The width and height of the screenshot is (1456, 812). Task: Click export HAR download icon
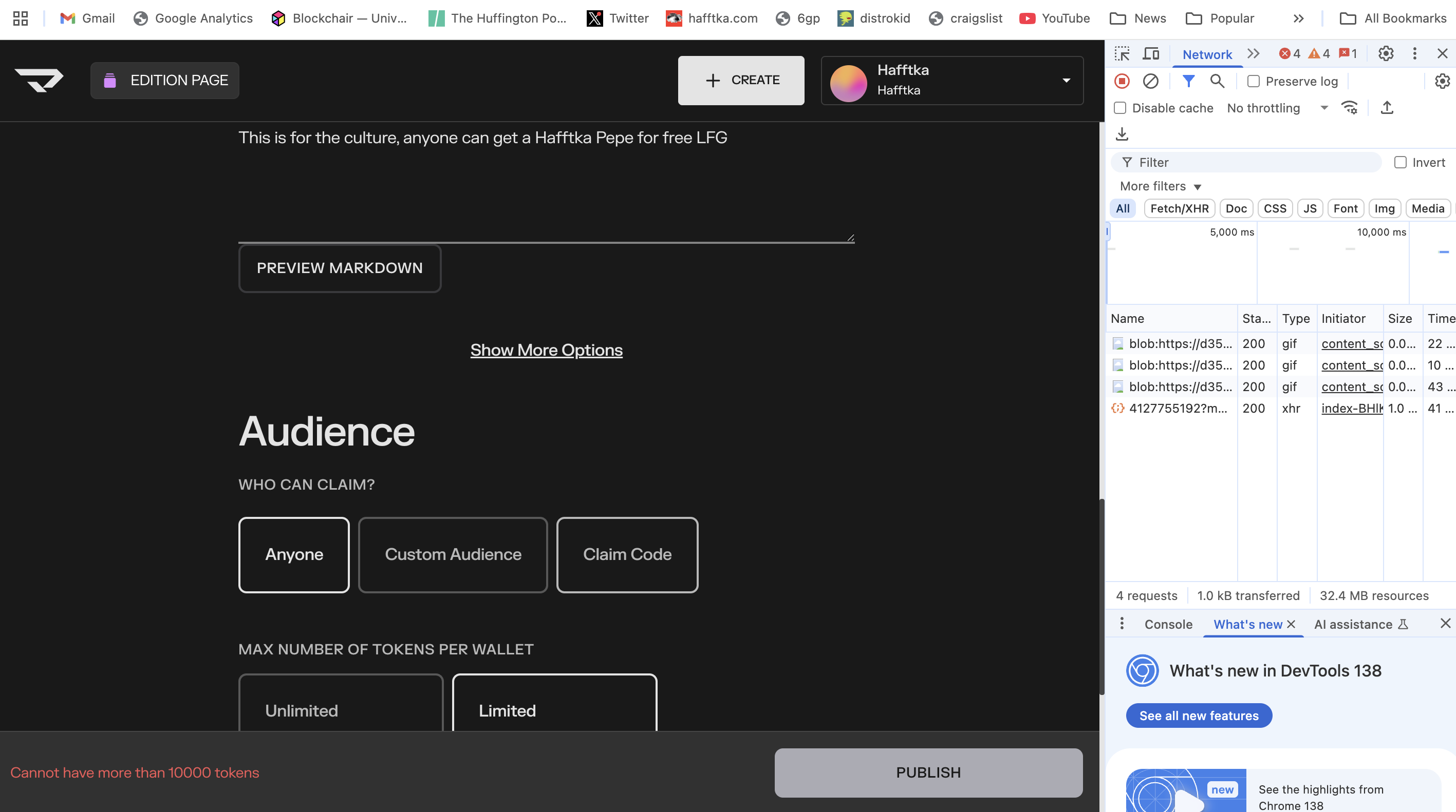1122,134
